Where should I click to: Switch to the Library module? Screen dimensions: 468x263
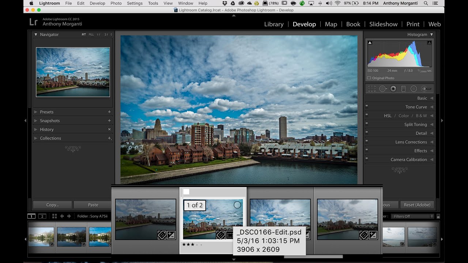tap(274, 24)
